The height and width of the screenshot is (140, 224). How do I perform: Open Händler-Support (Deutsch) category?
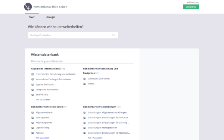tap(47, 61)
